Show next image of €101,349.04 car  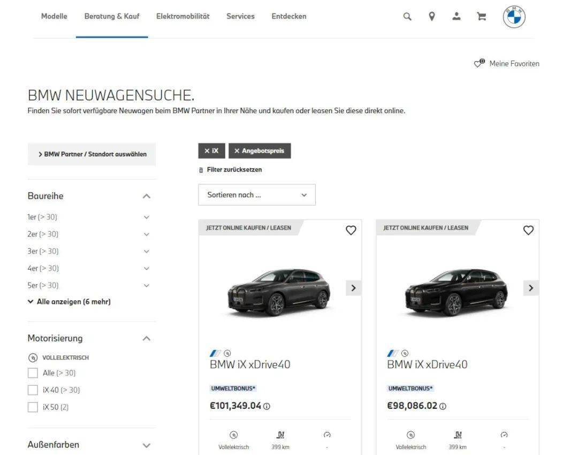tap(354, 288)
